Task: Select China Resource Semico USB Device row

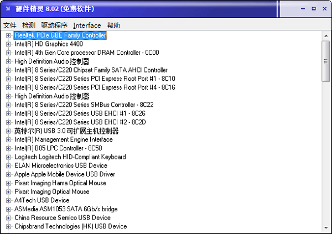Action: (63, 218)
